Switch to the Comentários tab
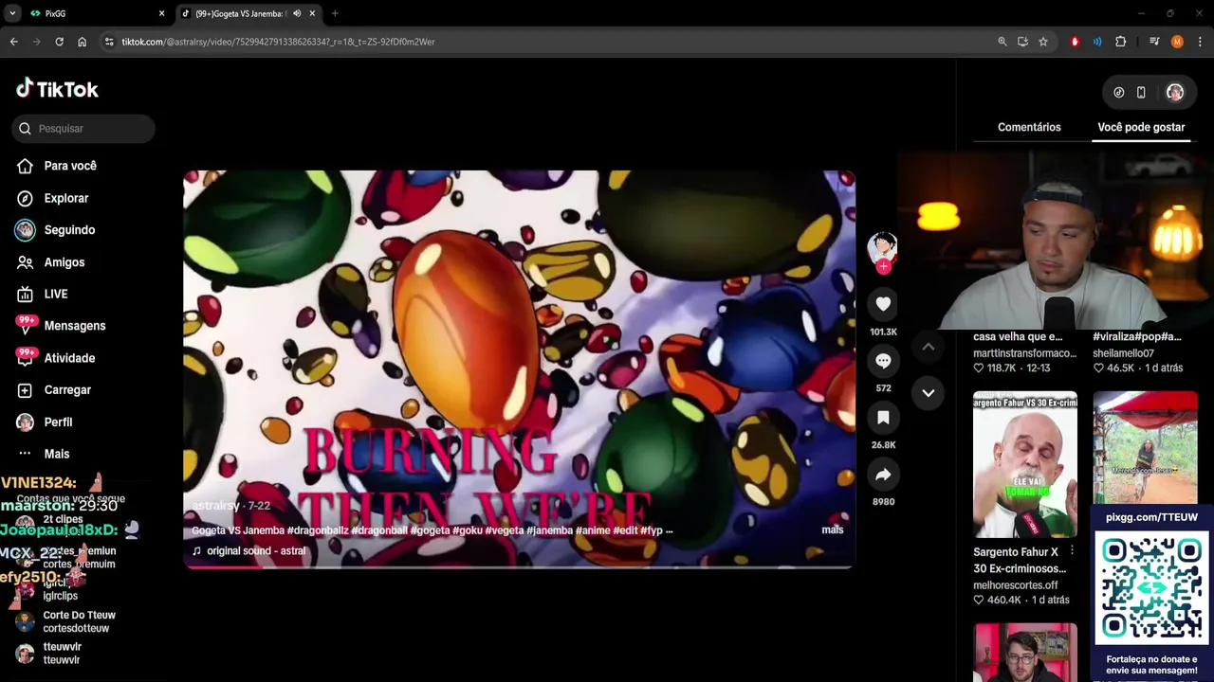The width and height of the screenshot is (1214, 682). [1029, 127]
